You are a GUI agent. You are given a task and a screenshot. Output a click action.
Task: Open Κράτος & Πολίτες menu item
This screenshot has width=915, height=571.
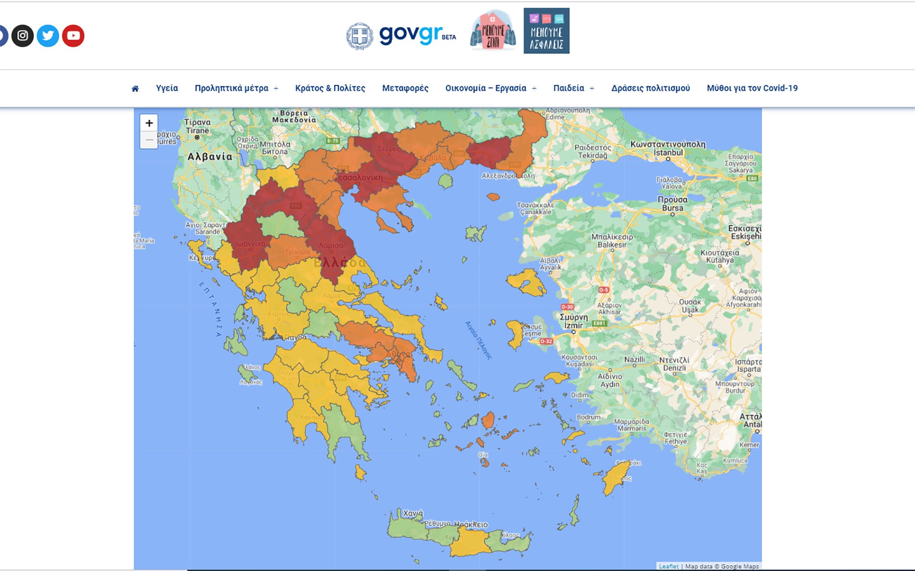tap(330, 88)
